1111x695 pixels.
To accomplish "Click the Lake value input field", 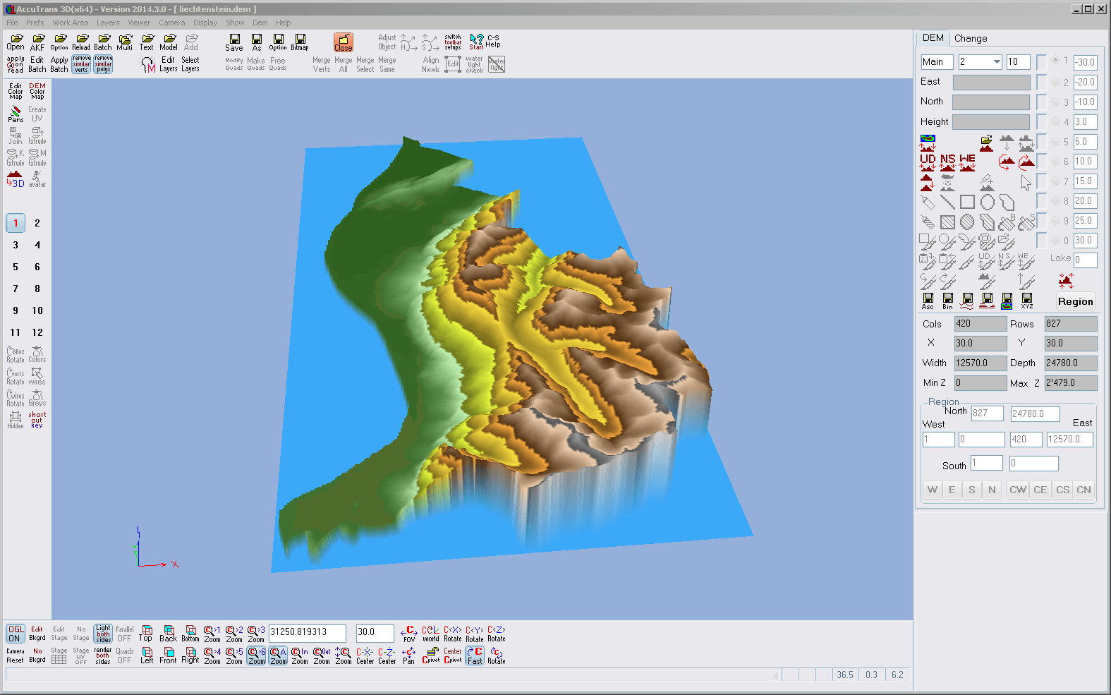I will point(1086,260).
